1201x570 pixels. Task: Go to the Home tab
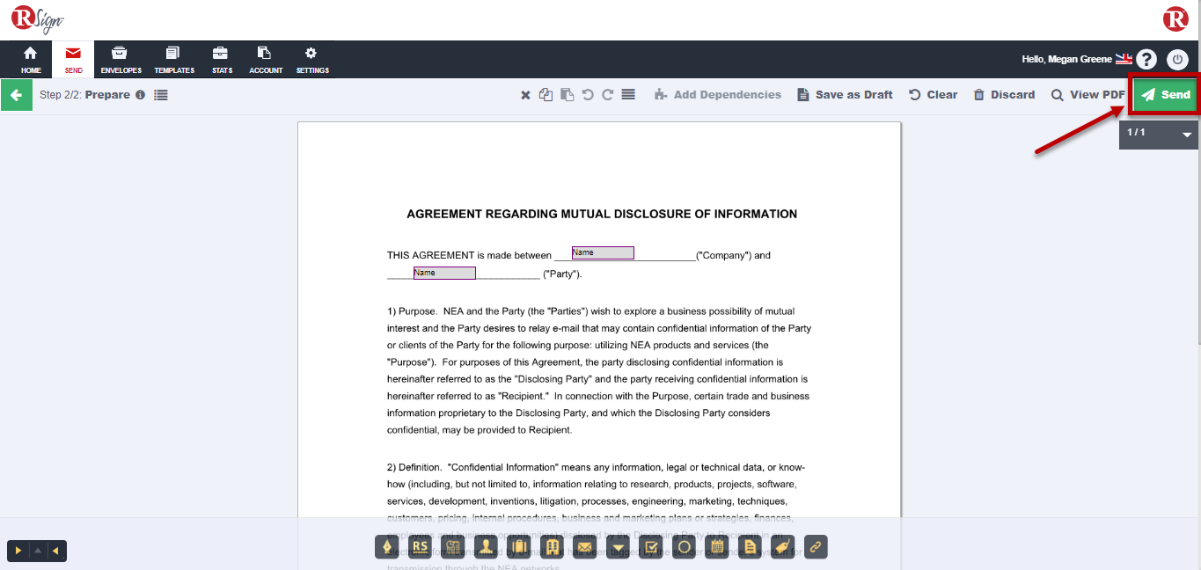[x=31, y=60]
